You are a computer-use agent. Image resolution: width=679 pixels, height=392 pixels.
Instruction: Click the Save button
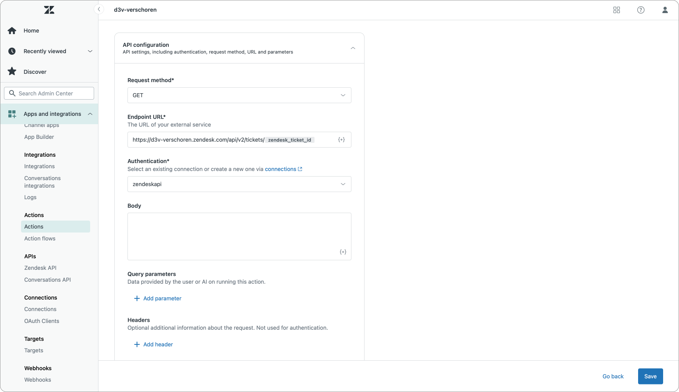tap(650, 376)
